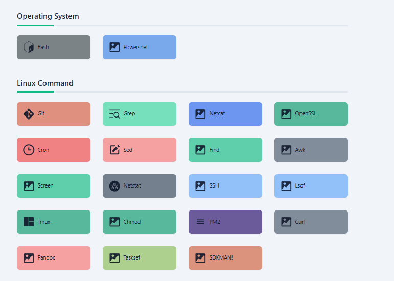The width and height of the screenshot is (394, 281).
Task: Click the Cron clock icon
Action: 29,150
